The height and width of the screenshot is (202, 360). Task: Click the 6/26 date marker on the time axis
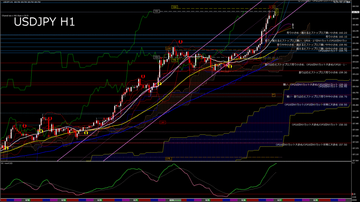[244, 200]
